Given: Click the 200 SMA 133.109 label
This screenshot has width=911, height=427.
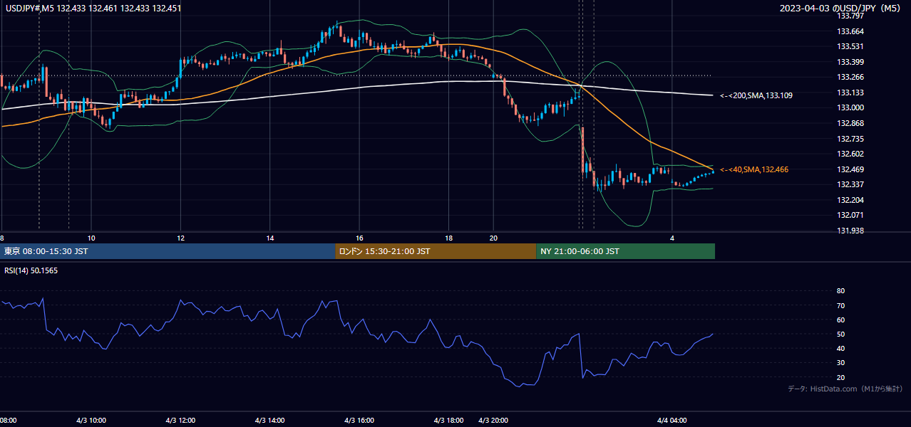Looking at the screenshot, I should (x=756, y=95).
